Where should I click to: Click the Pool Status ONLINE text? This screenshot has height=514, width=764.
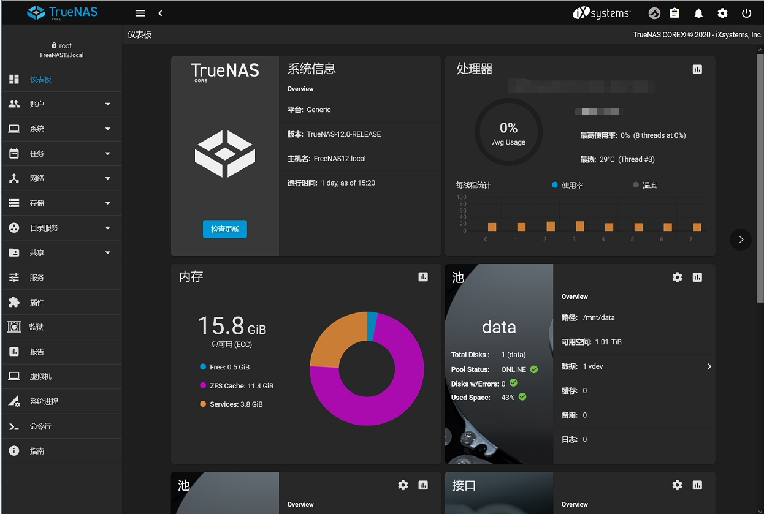pyautogui.click(x=514, y=369)
